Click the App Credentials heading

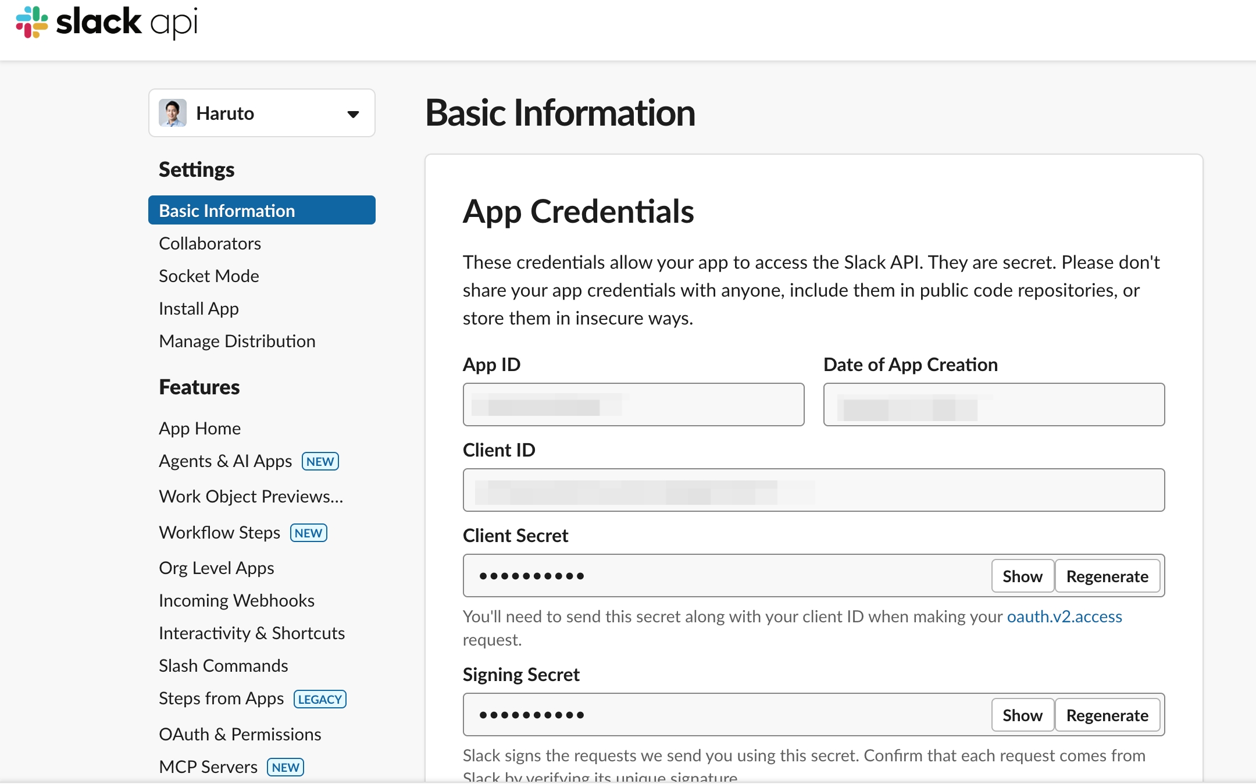(578, 211)
